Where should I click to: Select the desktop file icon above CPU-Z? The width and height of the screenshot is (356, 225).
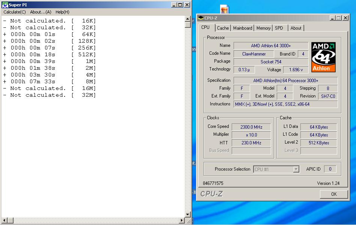click(225, 9)
